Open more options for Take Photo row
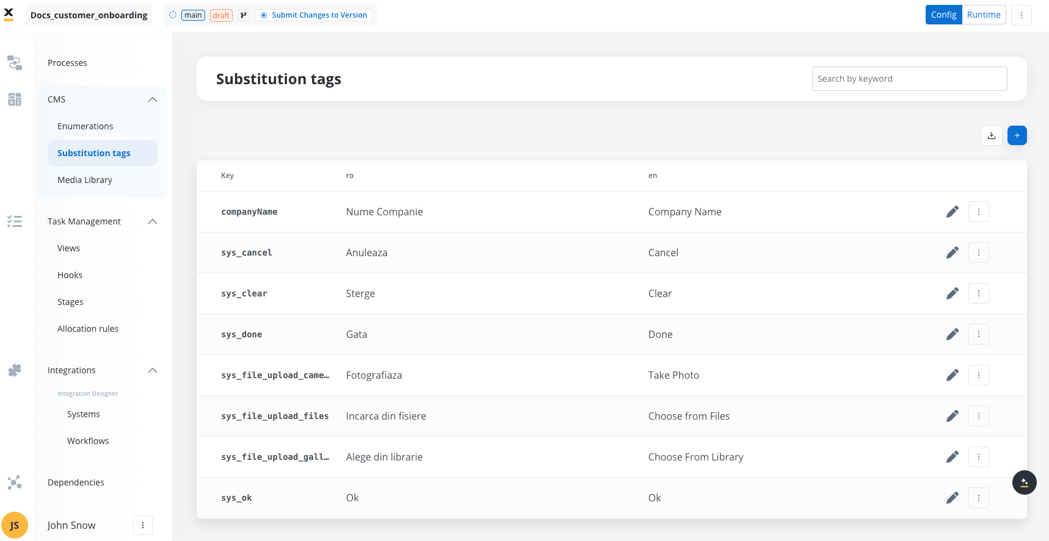This screenshot has width=1049, height=541. (x=979, y=375)
